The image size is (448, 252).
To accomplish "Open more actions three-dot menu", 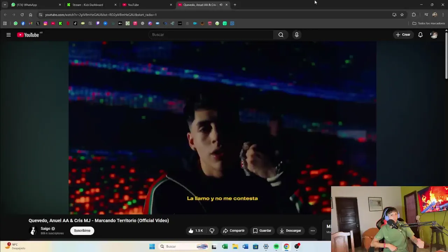I will (x=313, y=231).
